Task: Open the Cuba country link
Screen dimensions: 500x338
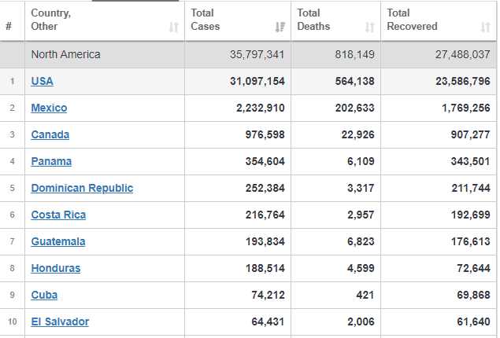Action: click(44, 295)
